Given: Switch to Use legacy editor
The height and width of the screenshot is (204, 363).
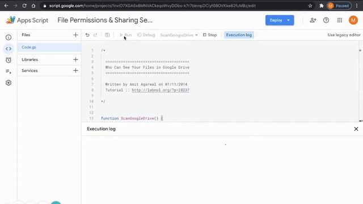Looking at the screenshot, I should point(344,35).
